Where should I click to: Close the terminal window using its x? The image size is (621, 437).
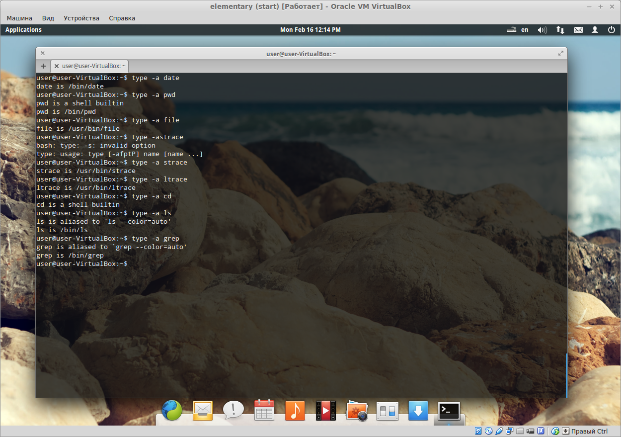43,53
